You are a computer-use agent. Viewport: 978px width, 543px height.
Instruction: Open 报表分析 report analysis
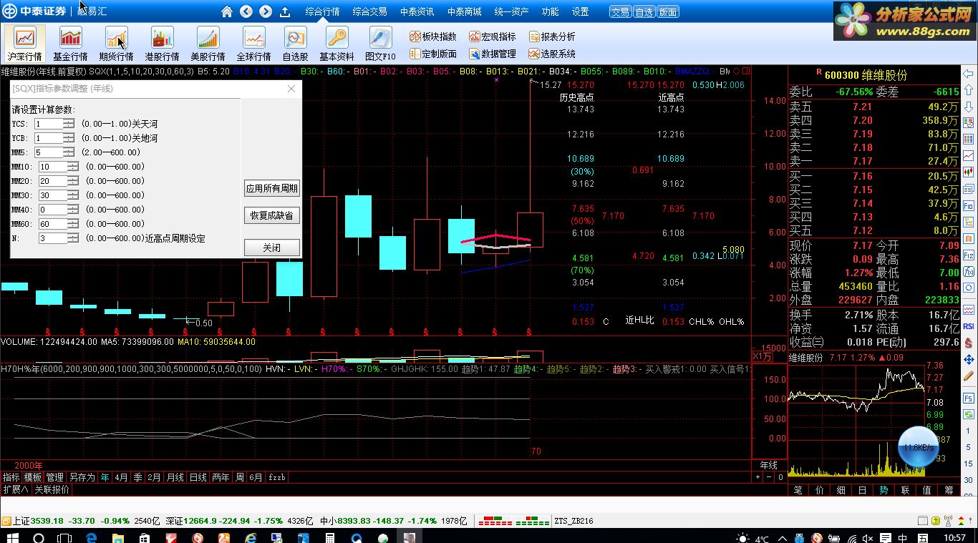click(x=552, y=36)
